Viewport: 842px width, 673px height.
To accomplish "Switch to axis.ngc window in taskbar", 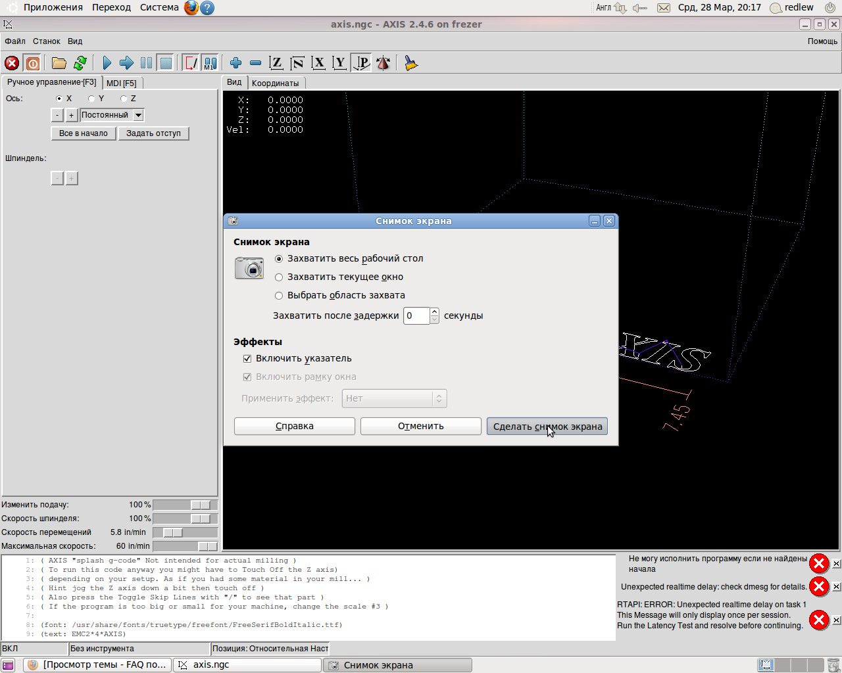I will tap(247, 665).
